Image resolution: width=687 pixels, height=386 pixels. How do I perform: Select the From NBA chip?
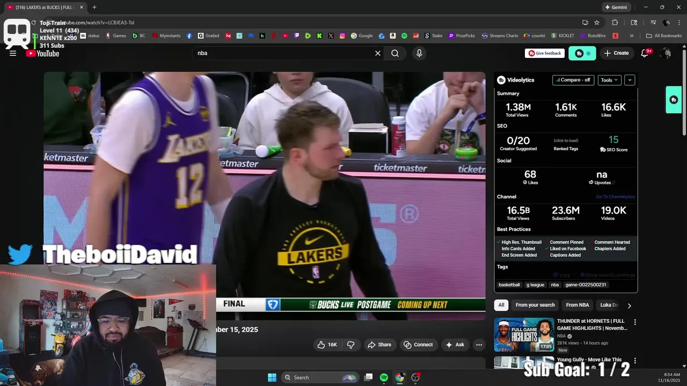click(x=578, y=305)
